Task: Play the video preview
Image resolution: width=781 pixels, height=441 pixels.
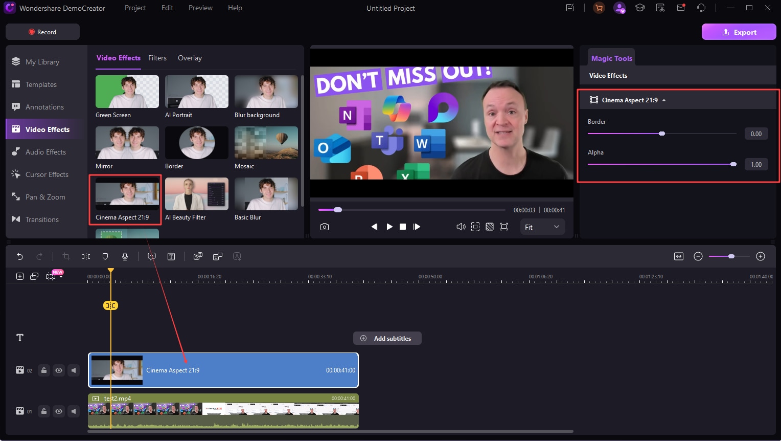Action: coord(389,227)
